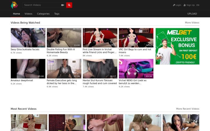Open the thumbnail with 07:08 duration

click(x=64, y=69)
